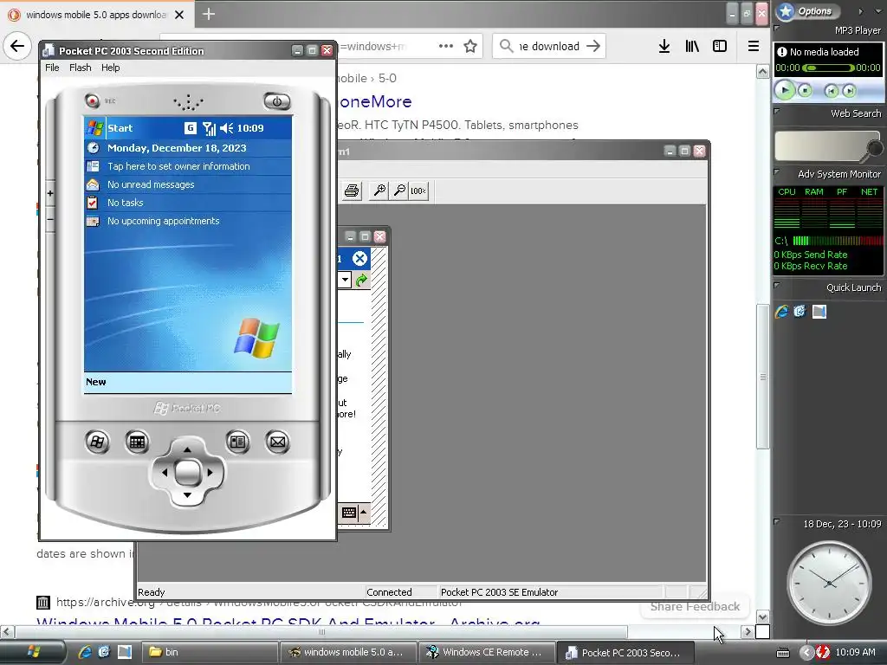
Task: Click the zoom in magnifier icon
Action: [379, 190]
